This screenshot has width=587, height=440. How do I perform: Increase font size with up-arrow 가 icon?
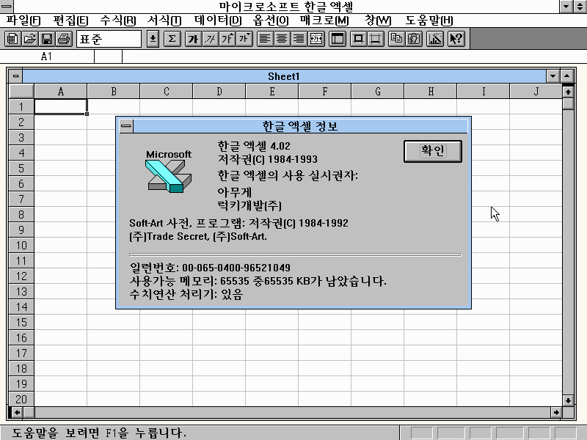tap(227, 39)
